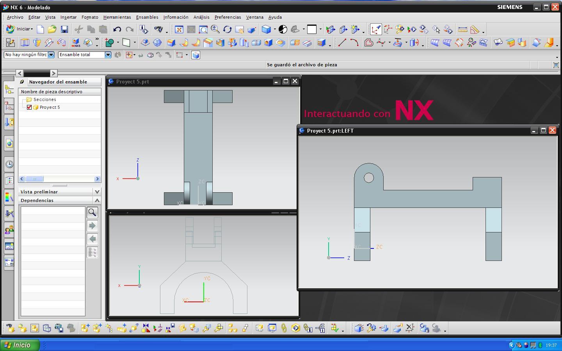
Task: Open the Herramientas menu
Action: tap(117, 17)
